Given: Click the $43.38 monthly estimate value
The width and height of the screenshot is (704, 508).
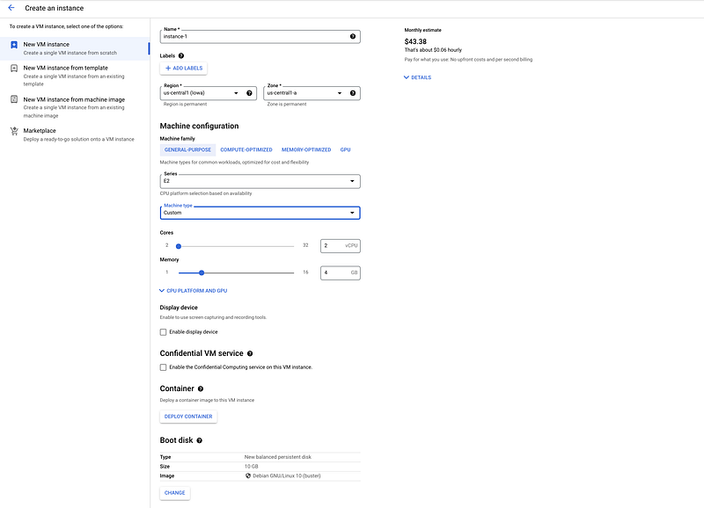Looking at the screenshot, I should pos(415,41).
